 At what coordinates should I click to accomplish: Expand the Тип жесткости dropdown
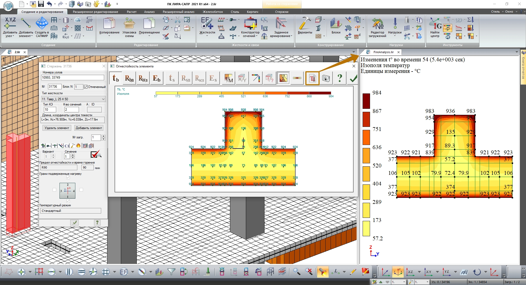(103, 99)
